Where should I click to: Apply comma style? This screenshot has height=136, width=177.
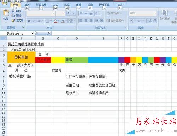point(144,21)
